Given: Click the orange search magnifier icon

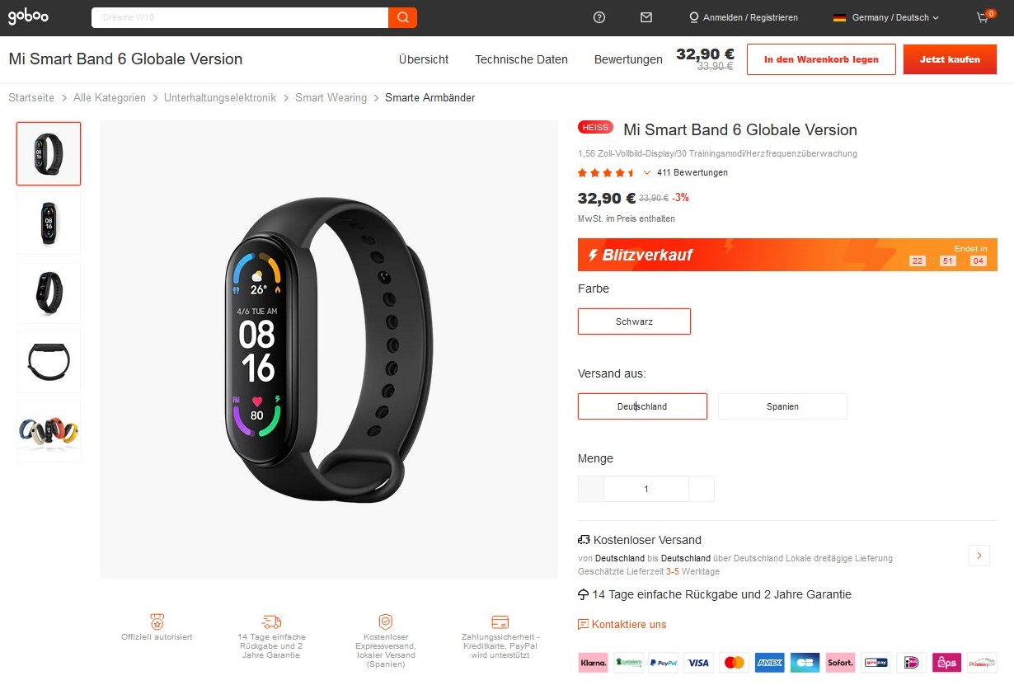Looking at the screenshot, I should click(x=402, y=17).
